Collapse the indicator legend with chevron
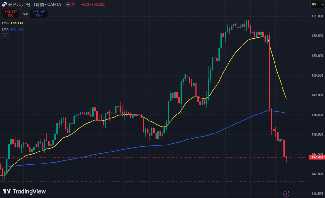The width and height of the screenshot is (325, 198). coord(5,36)
